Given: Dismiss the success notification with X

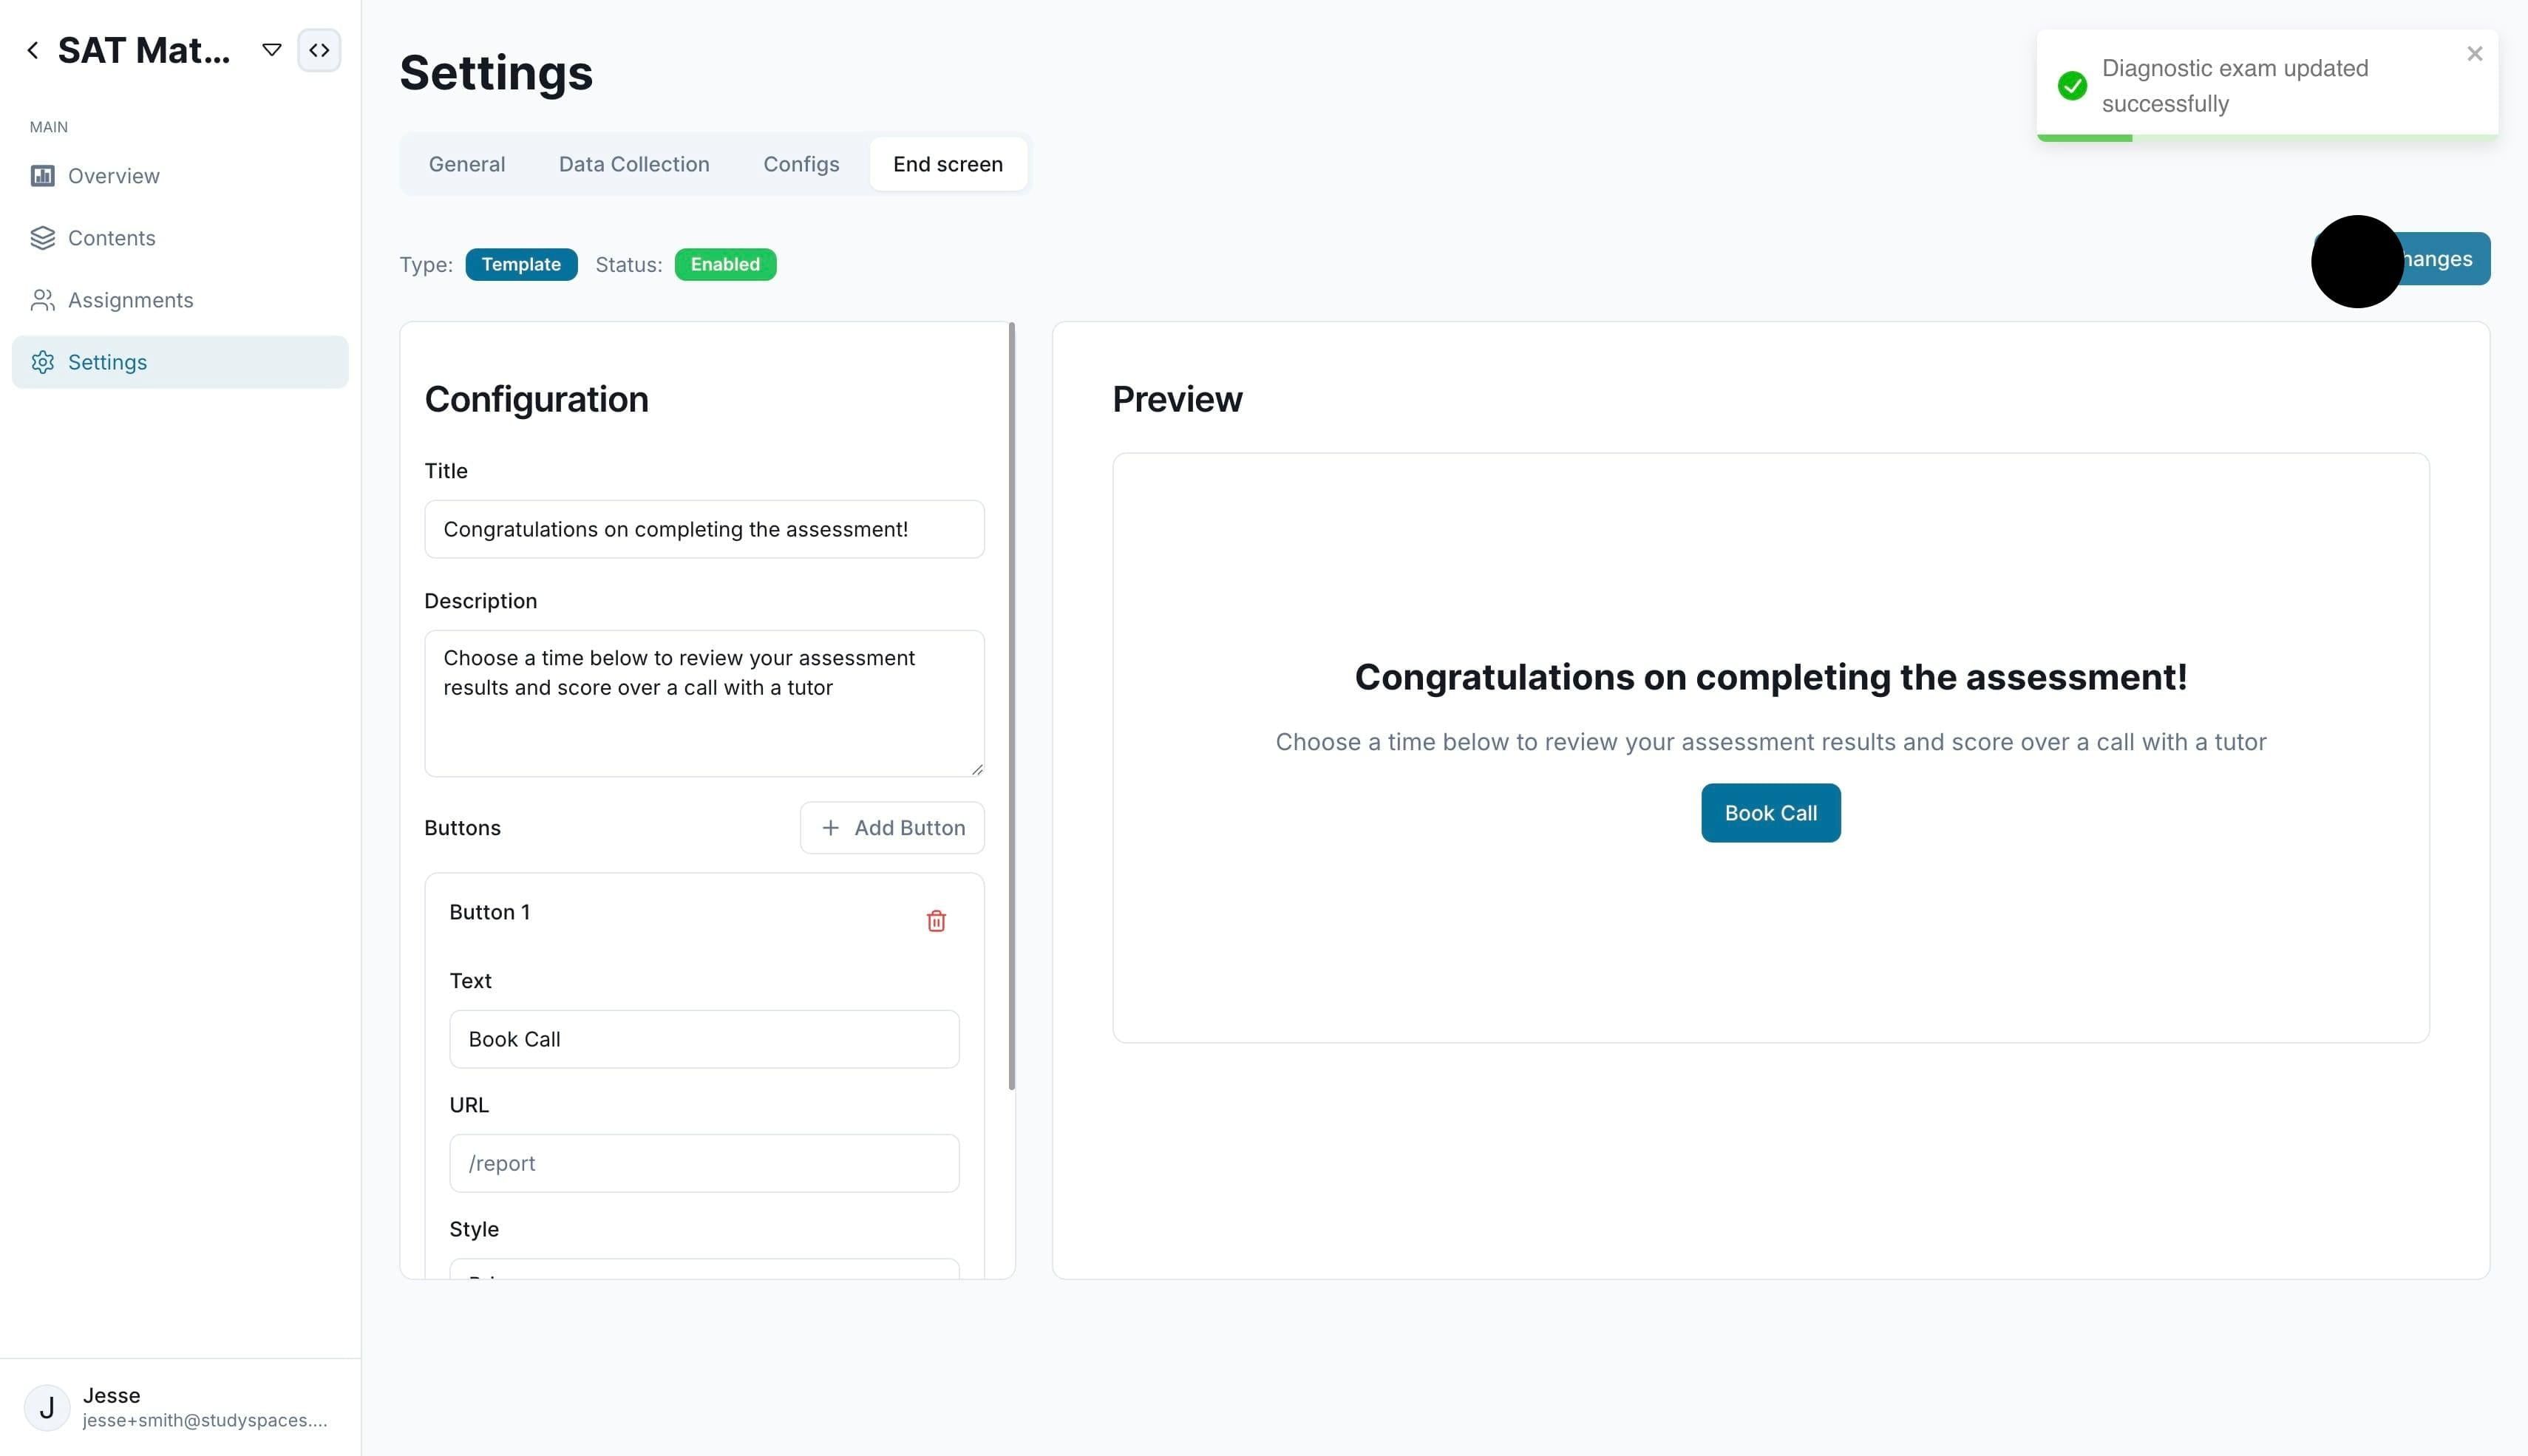Looking at the screenshot, I should click(2474, 54).
